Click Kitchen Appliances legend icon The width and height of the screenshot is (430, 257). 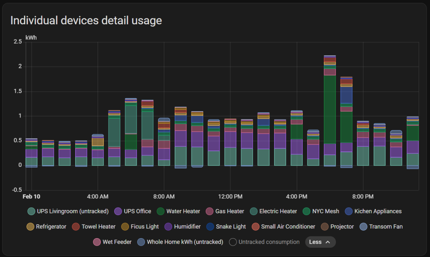click(349, 211)
